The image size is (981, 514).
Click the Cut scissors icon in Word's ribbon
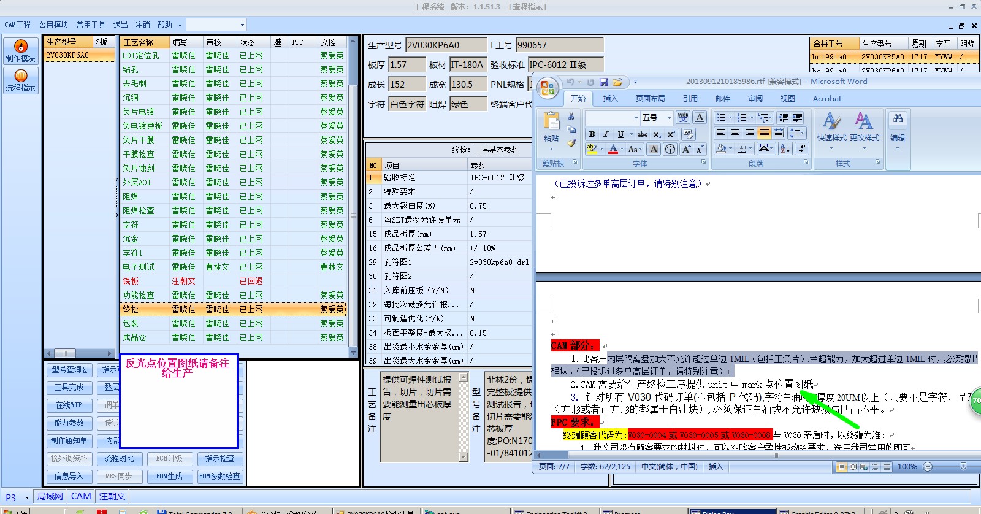click(571, 116)
